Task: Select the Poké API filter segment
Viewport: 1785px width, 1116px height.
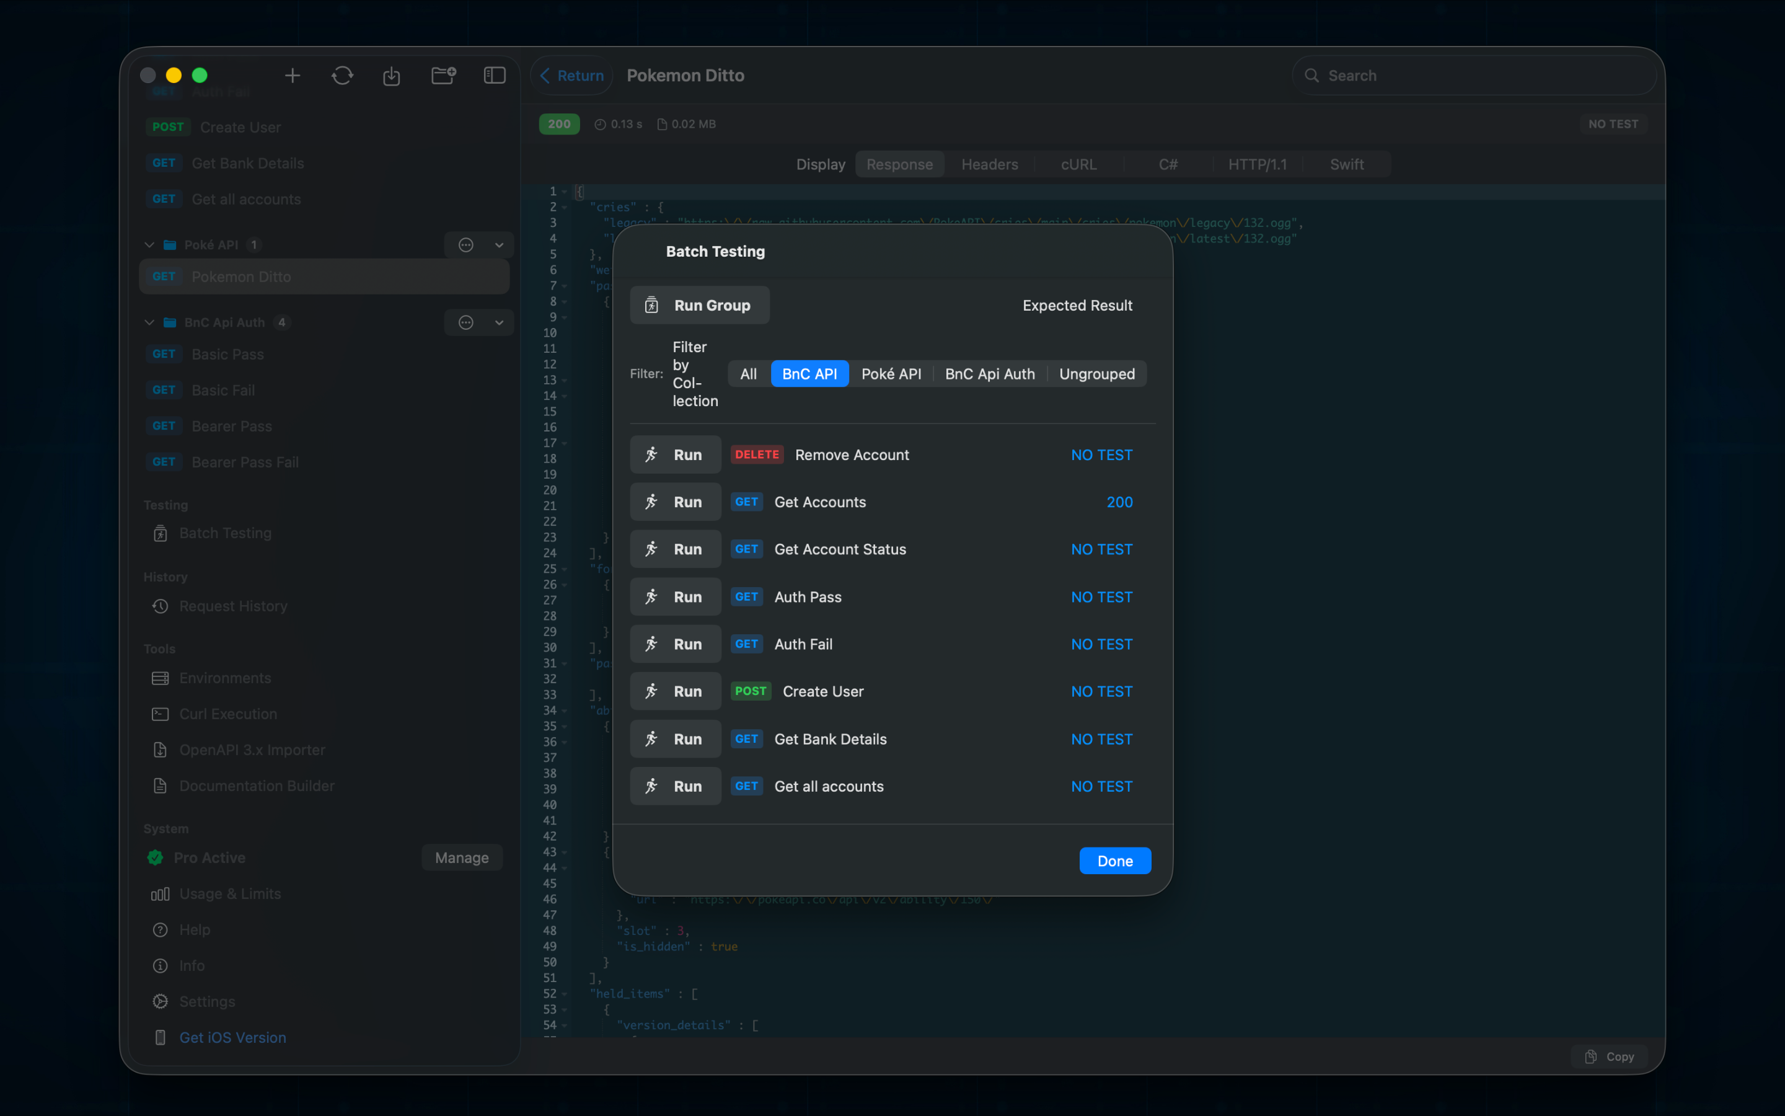Action: point(891,373)
